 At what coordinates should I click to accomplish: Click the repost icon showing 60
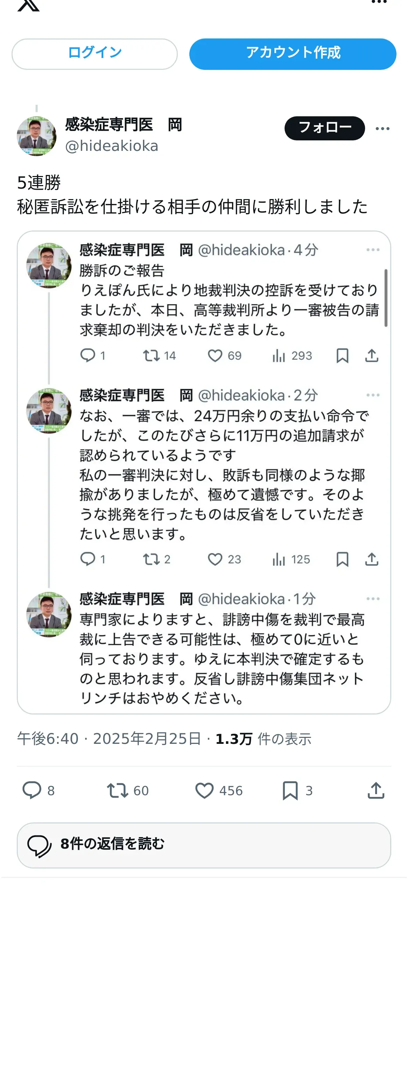click(x=118, y=790)
